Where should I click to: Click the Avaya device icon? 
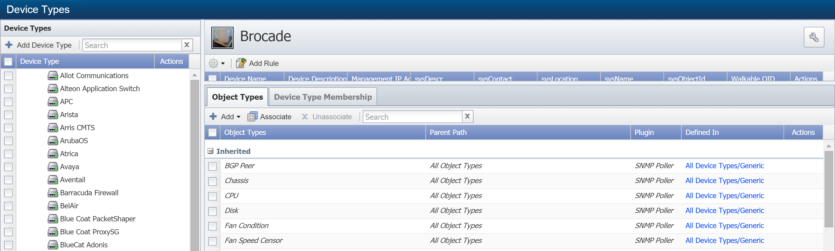(53, 167)
